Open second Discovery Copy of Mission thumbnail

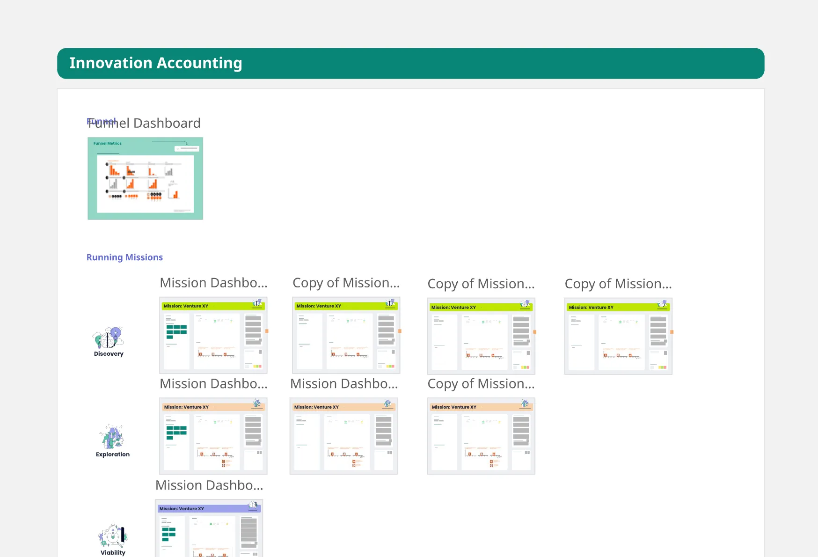(346, 335)
